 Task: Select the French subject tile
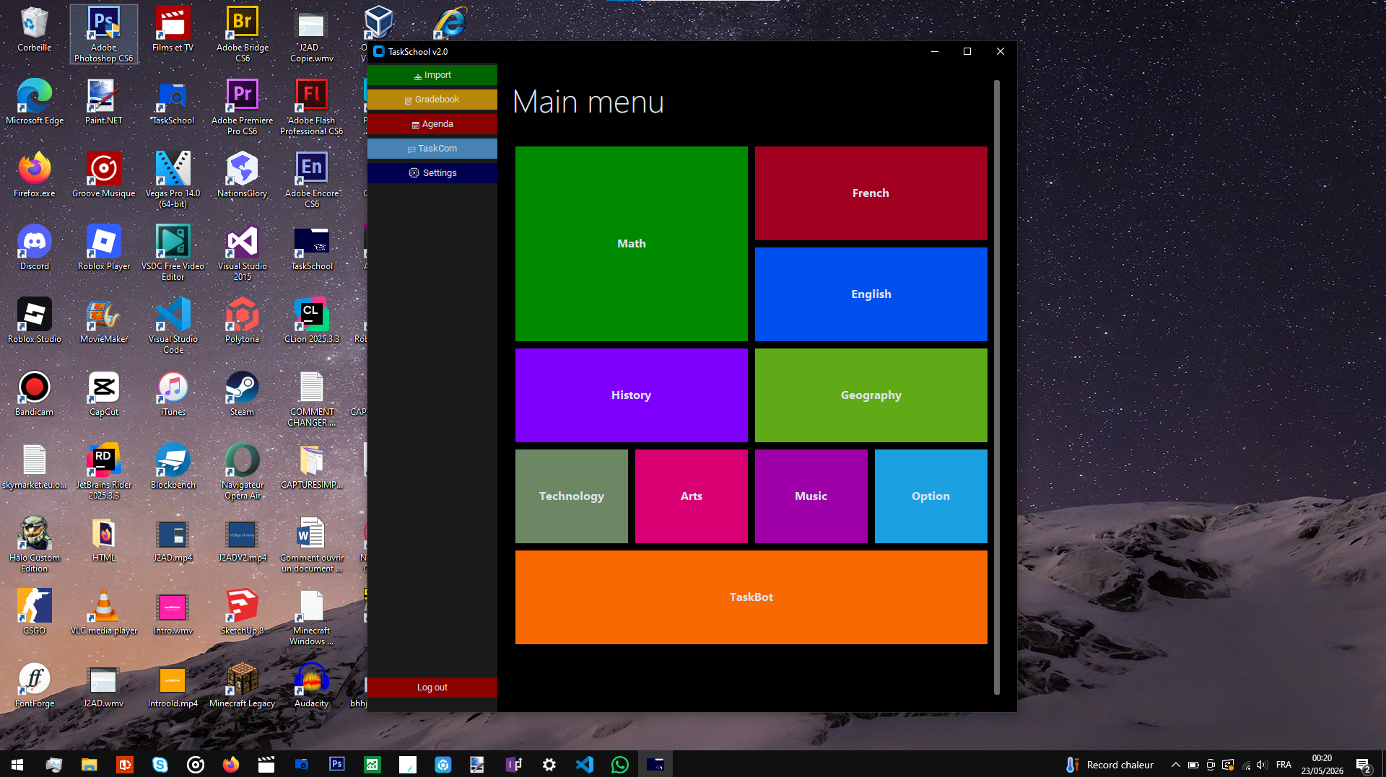click(x=871, y=193)
